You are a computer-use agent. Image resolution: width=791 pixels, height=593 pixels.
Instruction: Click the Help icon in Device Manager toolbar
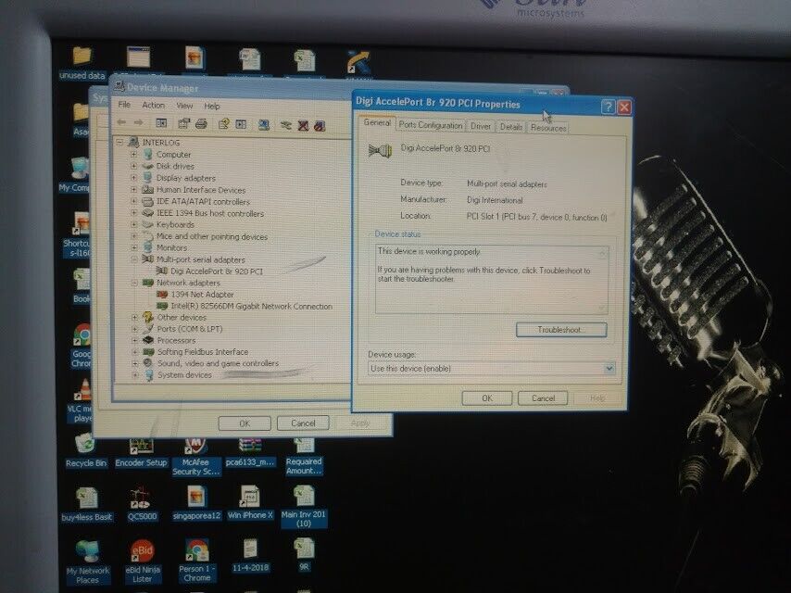(224, 124)
